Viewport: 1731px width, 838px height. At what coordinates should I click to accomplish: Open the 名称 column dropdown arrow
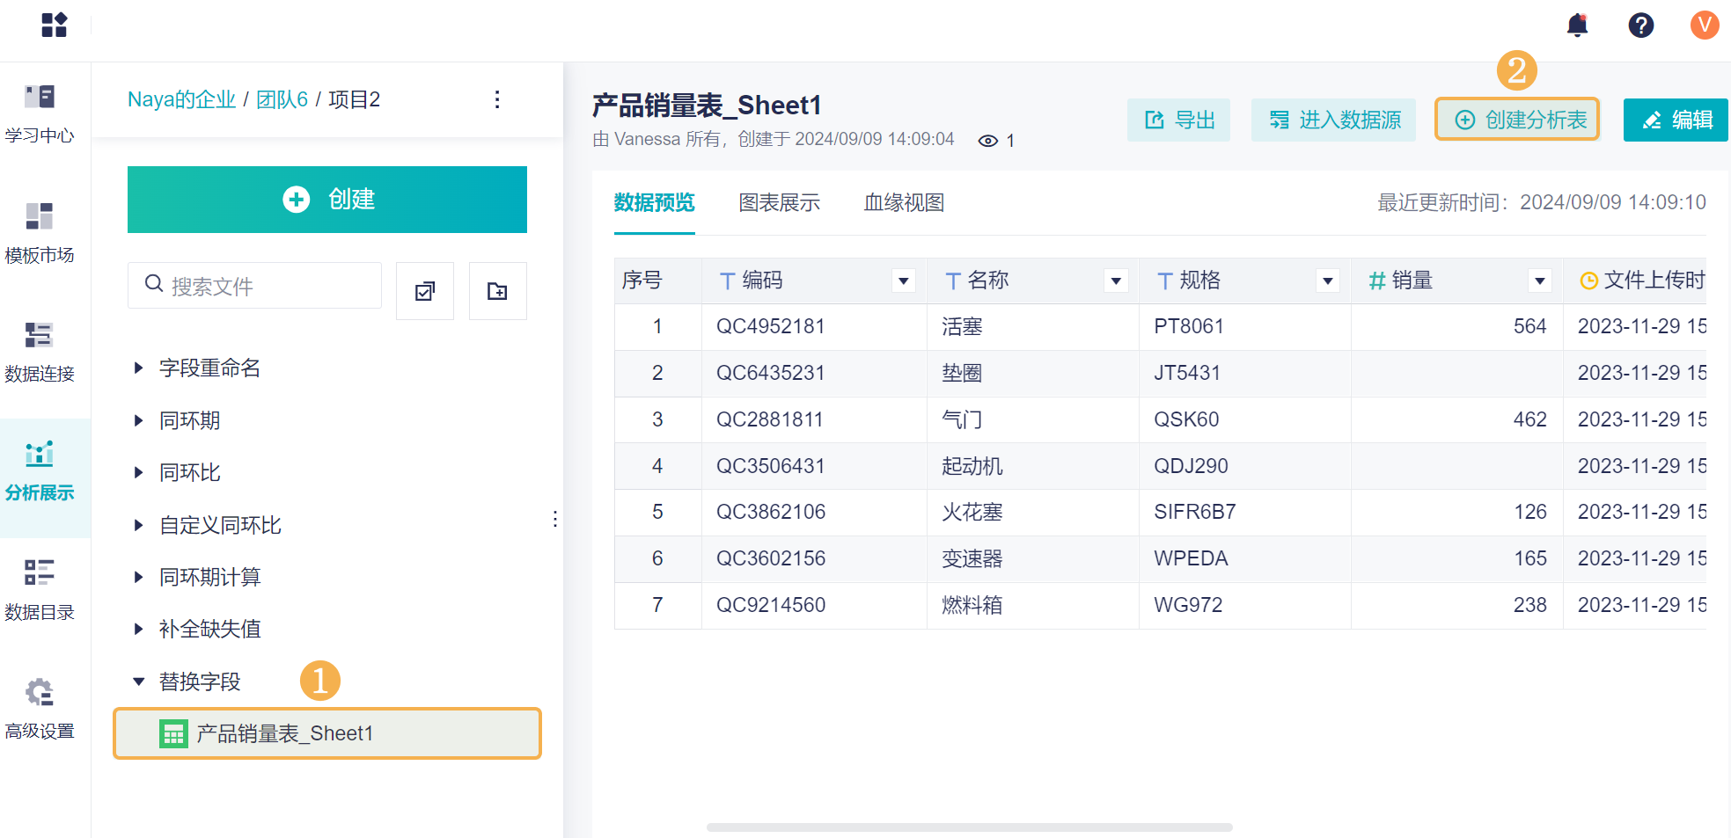tap(1116, 281)
